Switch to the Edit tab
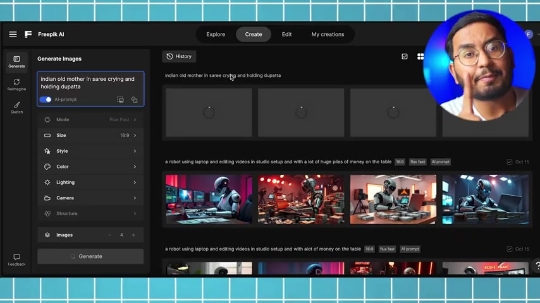Viewport: 540px width, 303px height. 286,34
